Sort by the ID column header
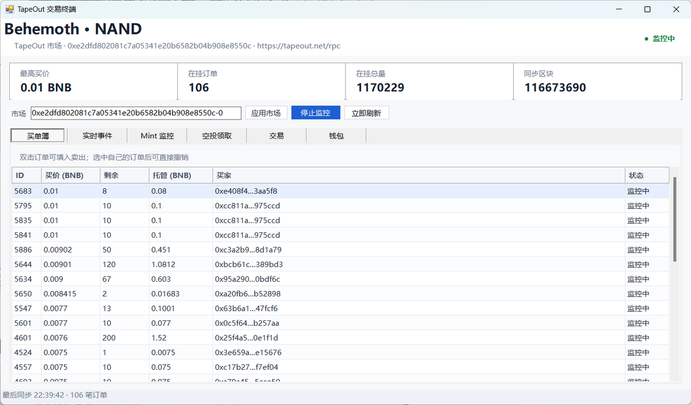The width and height of the screenshot is (691, 405). click(x=26, y=175)
